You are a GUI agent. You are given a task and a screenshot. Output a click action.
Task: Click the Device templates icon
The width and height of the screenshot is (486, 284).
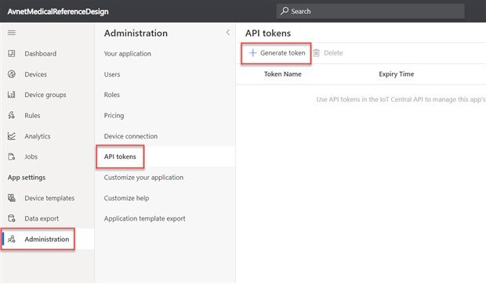(12, 198)
